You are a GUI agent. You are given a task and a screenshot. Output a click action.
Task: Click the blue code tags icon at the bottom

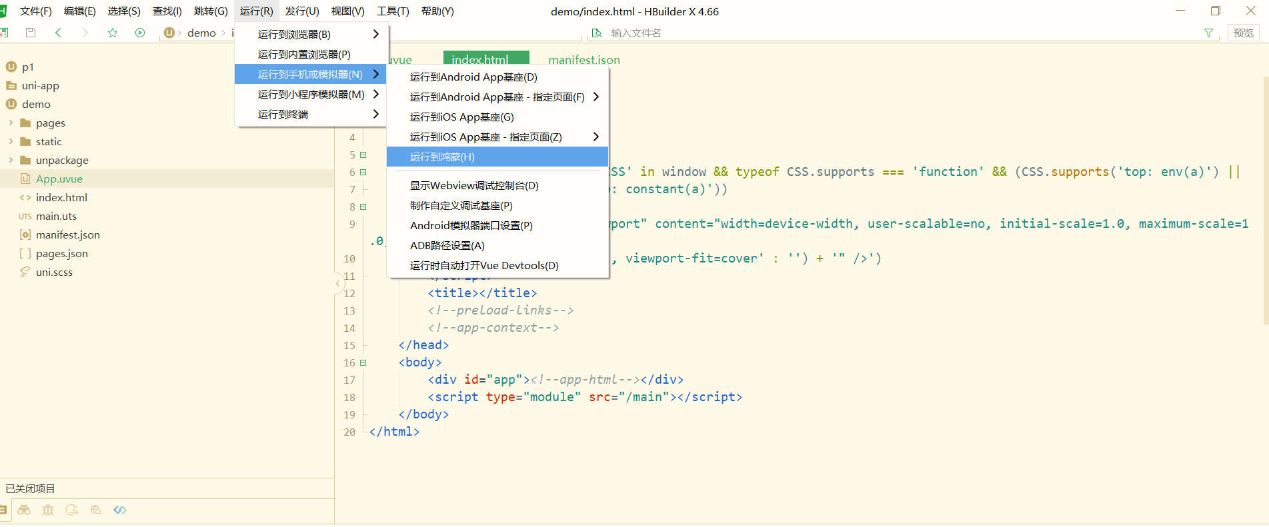[x=120, y=510]
